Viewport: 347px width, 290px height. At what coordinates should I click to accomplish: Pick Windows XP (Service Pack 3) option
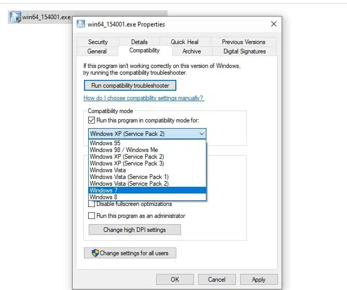pos(147,163)
